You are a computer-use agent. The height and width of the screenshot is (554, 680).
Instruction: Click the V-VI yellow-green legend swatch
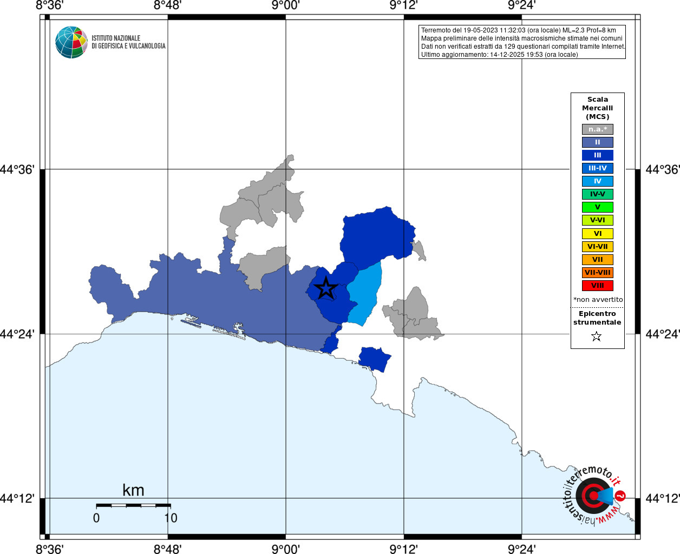click(x=598, y=220)
